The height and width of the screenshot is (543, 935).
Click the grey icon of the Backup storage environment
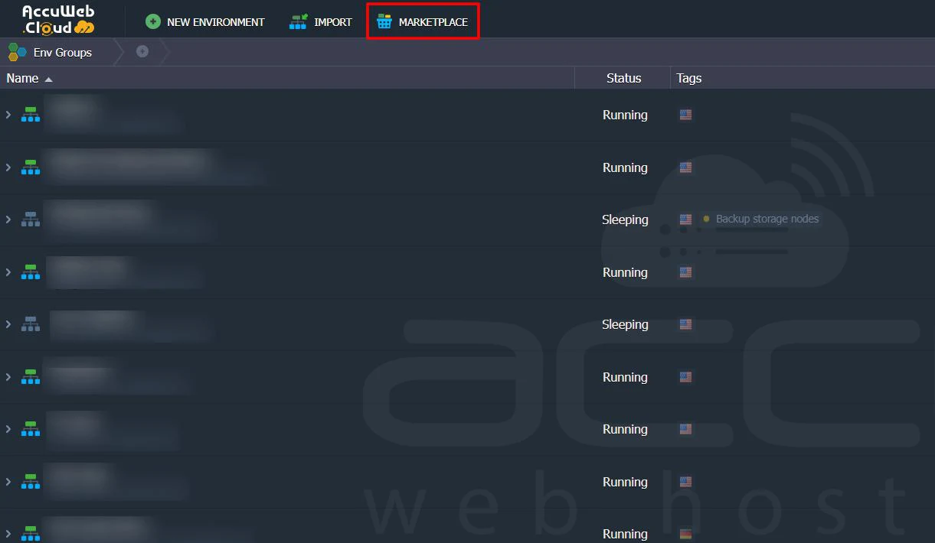click(x=31, y=219)
